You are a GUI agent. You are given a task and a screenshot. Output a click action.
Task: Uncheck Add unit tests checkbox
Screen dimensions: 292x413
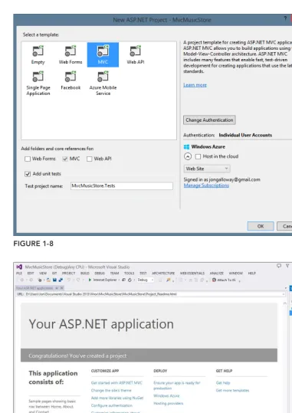28,174
